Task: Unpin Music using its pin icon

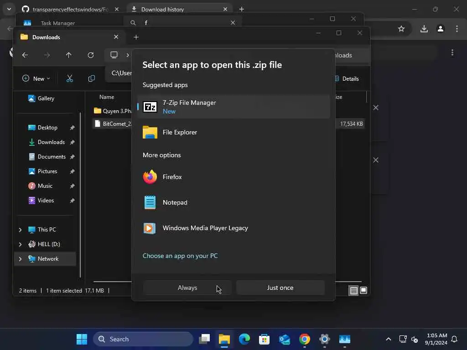Action: pyautogui.click(x=72, y=186)
